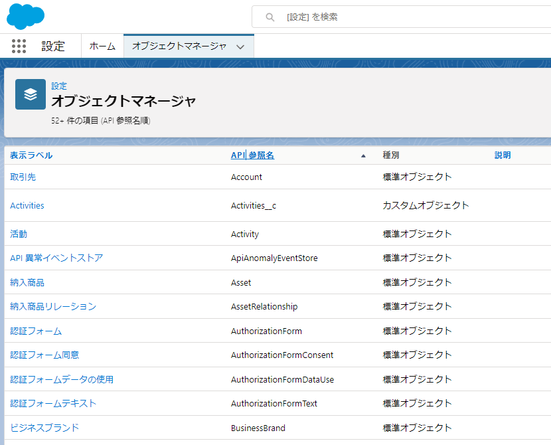
Task: Sort by 説明 column header
Action: click(503, 155)
